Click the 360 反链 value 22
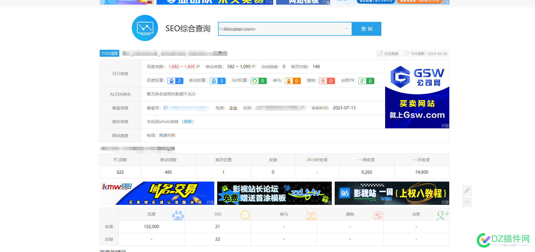 [217, 239]
